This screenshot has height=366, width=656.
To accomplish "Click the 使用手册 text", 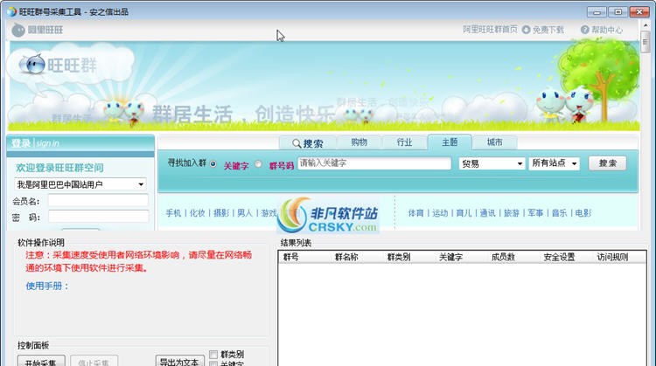I will click(47, 286).
